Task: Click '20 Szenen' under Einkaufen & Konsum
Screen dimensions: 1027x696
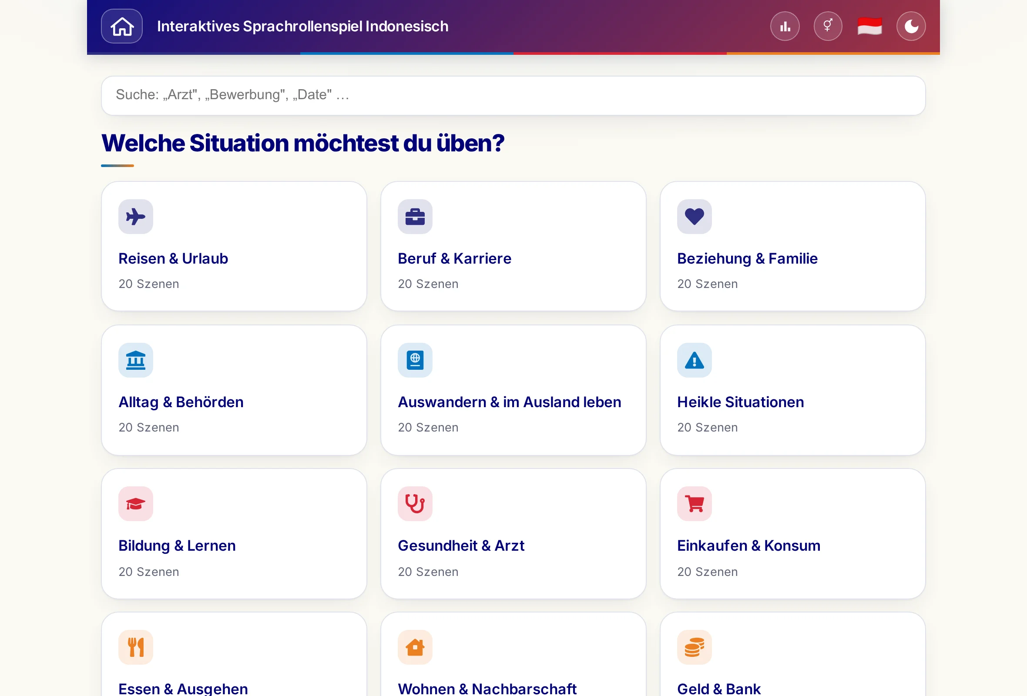Action: click(707, 572)
